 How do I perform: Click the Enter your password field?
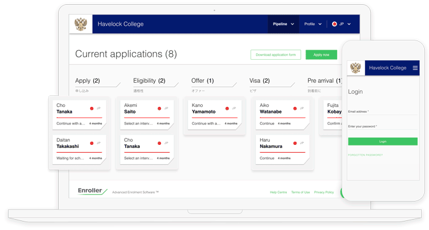pos(382,126)
